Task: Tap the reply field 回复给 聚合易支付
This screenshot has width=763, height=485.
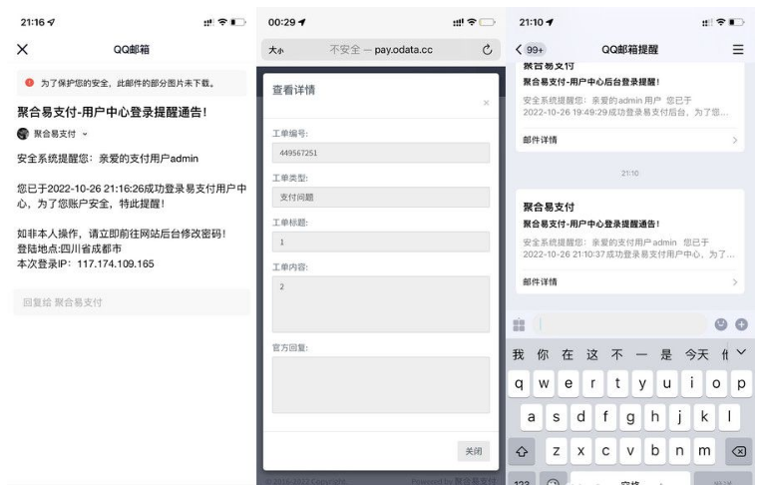Action: [132, 302]
